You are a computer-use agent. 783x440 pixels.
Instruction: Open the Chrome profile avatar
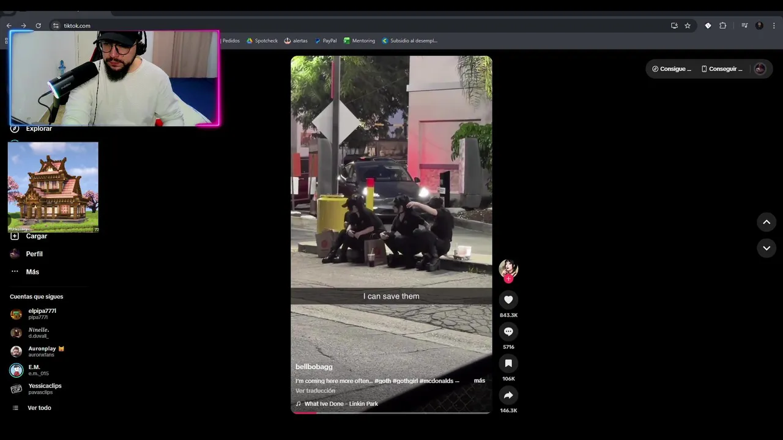point(759,26)
